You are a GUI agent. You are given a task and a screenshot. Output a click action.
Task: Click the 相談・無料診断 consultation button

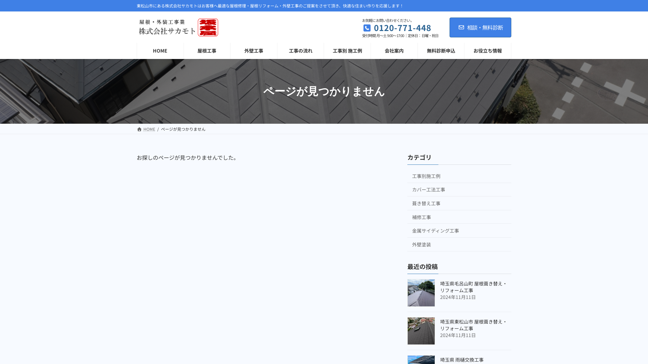[x=480, y=27]
